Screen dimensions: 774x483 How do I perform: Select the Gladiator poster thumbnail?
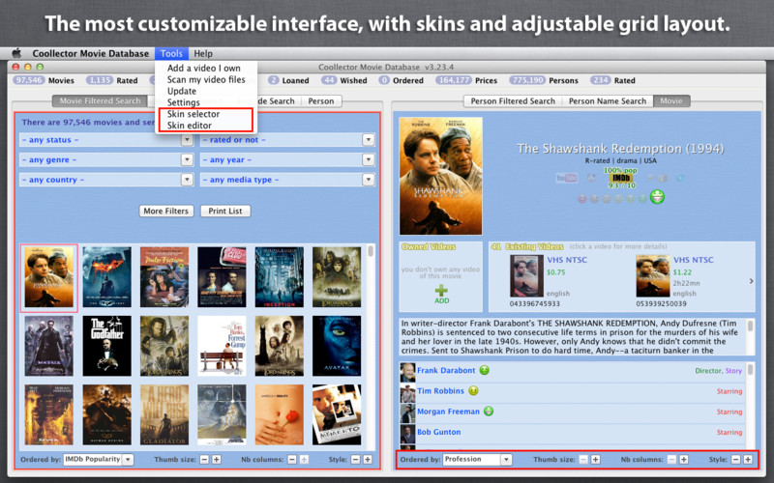(x=164, y=415)
